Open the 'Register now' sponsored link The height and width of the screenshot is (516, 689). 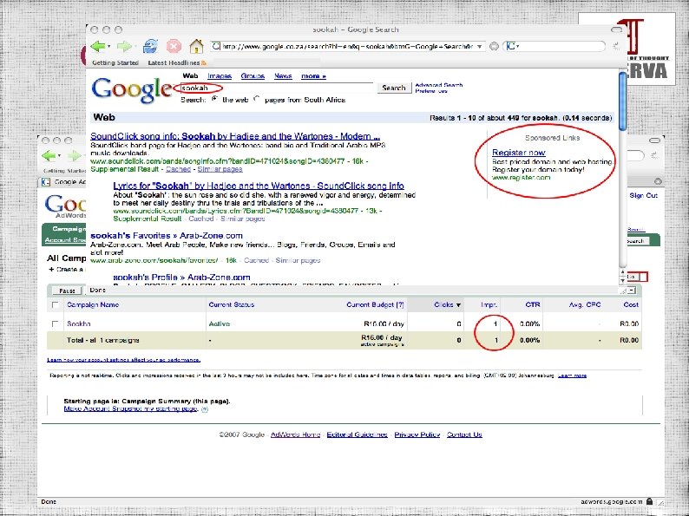(519, 153)
